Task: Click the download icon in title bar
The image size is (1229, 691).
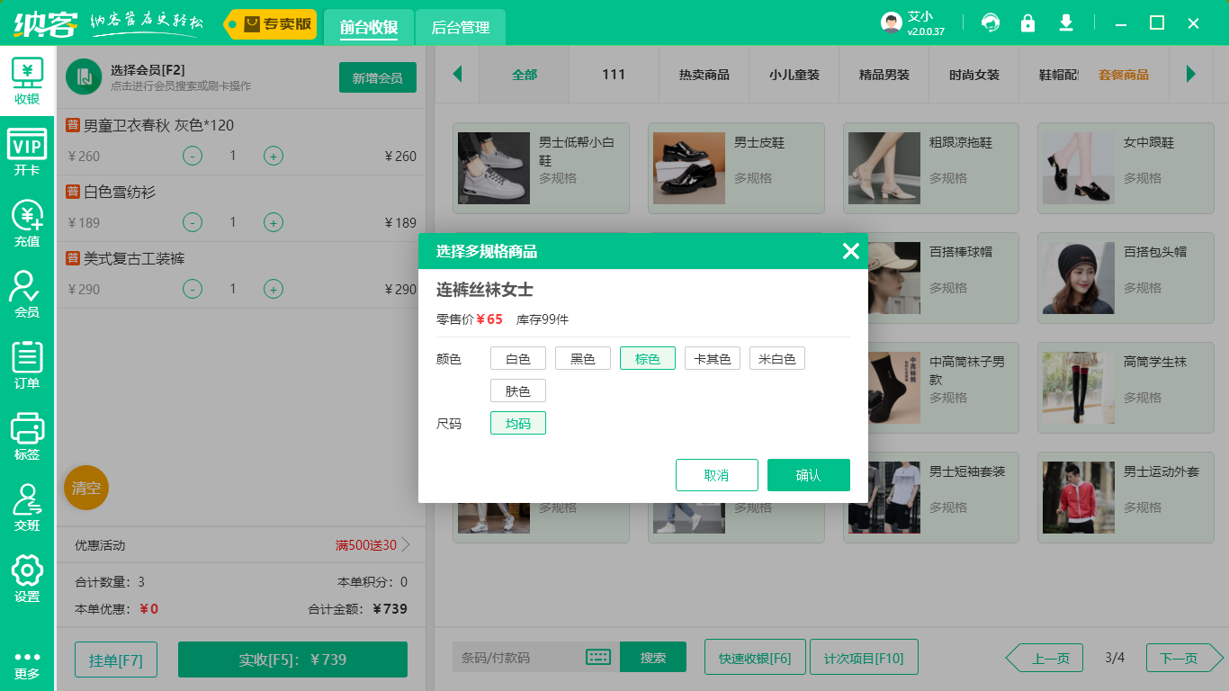Action: pyautogui.click(x=1066, y=22)
